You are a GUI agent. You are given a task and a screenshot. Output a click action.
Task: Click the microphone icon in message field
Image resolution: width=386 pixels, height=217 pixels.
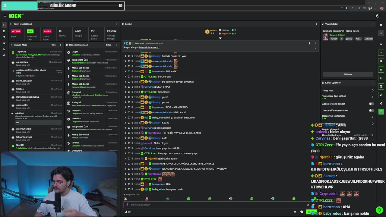pos(127,205)
